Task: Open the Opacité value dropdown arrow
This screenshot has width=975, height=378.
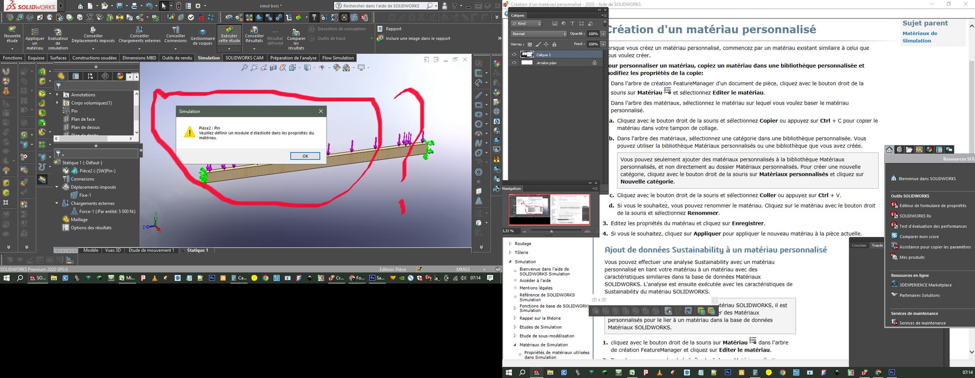Action: [x=603, y=34]
